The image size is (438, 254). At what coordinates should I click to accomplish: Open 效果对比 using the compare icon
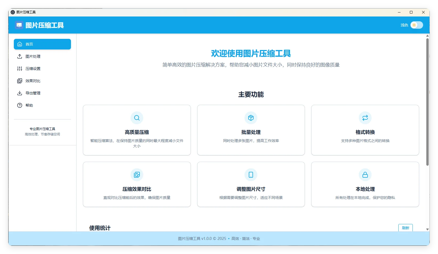tap(19, 81)
